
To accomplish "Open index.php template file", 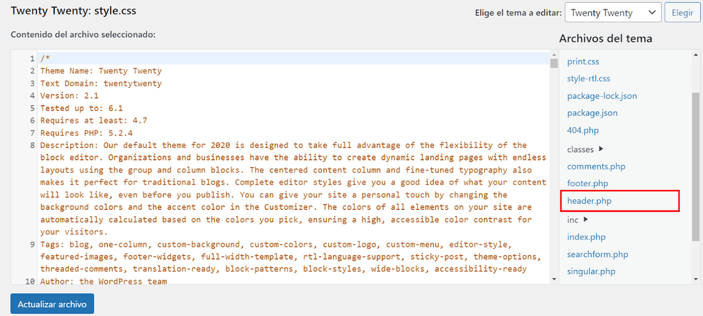I will click(586, 237).
